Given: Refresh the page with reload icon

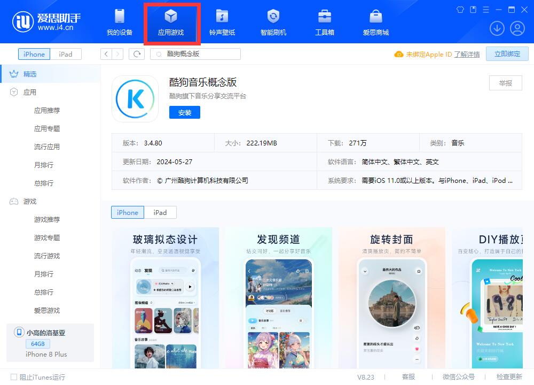Looking at the screenshot, I should click(x=137, y=54).
